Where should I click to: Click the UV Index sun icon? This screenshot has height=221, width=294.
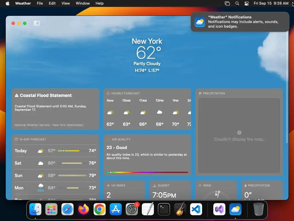[x=108, y=186]
